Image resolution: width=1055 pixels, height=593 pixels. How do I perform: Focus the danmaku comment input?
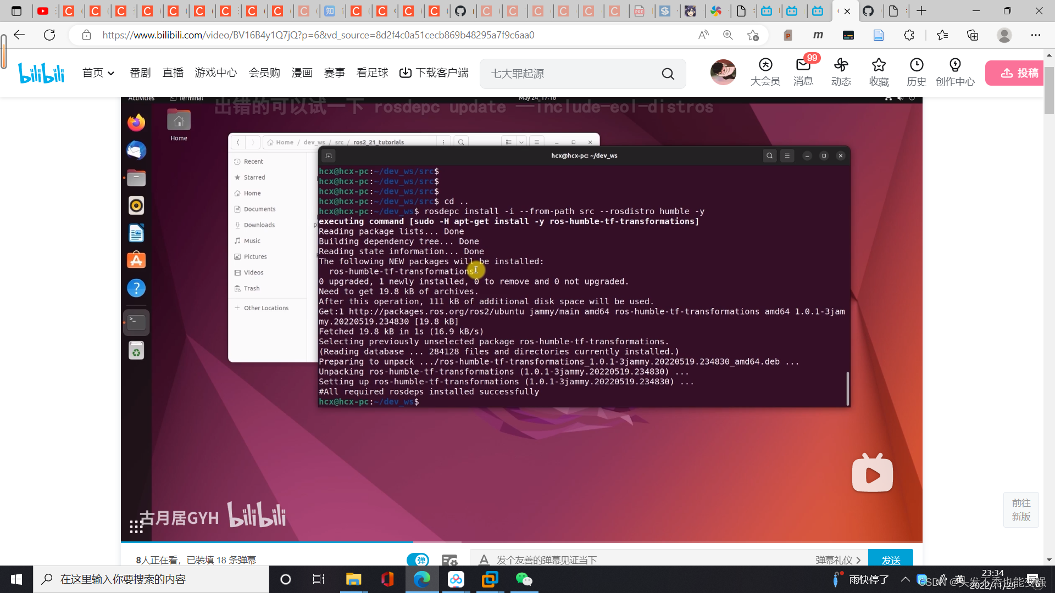tap(648, 560)
